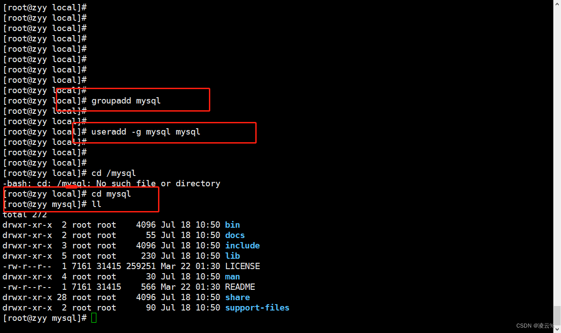Image resolution: width=561 pixels, height=333 pixels.
Task: Click the owner id 7161 on README row
Action: [81, 287]
